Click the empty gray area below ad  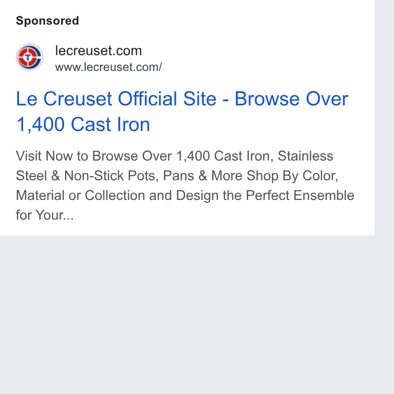187,314
